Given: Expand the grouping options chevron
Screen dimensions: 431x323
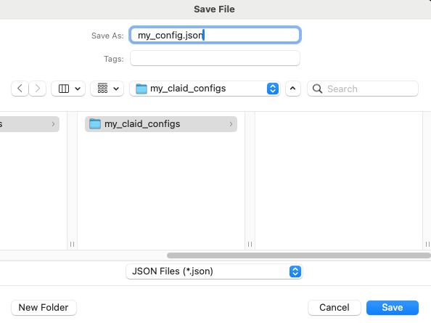Looking at the screenshot, I should [x=116, y=89].
